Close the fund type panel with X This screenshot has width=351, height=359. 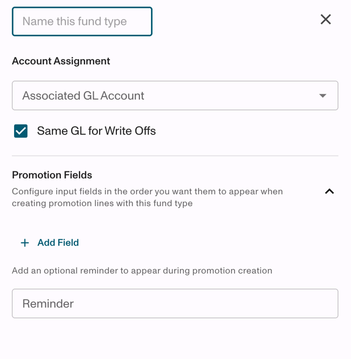[326, 20]
